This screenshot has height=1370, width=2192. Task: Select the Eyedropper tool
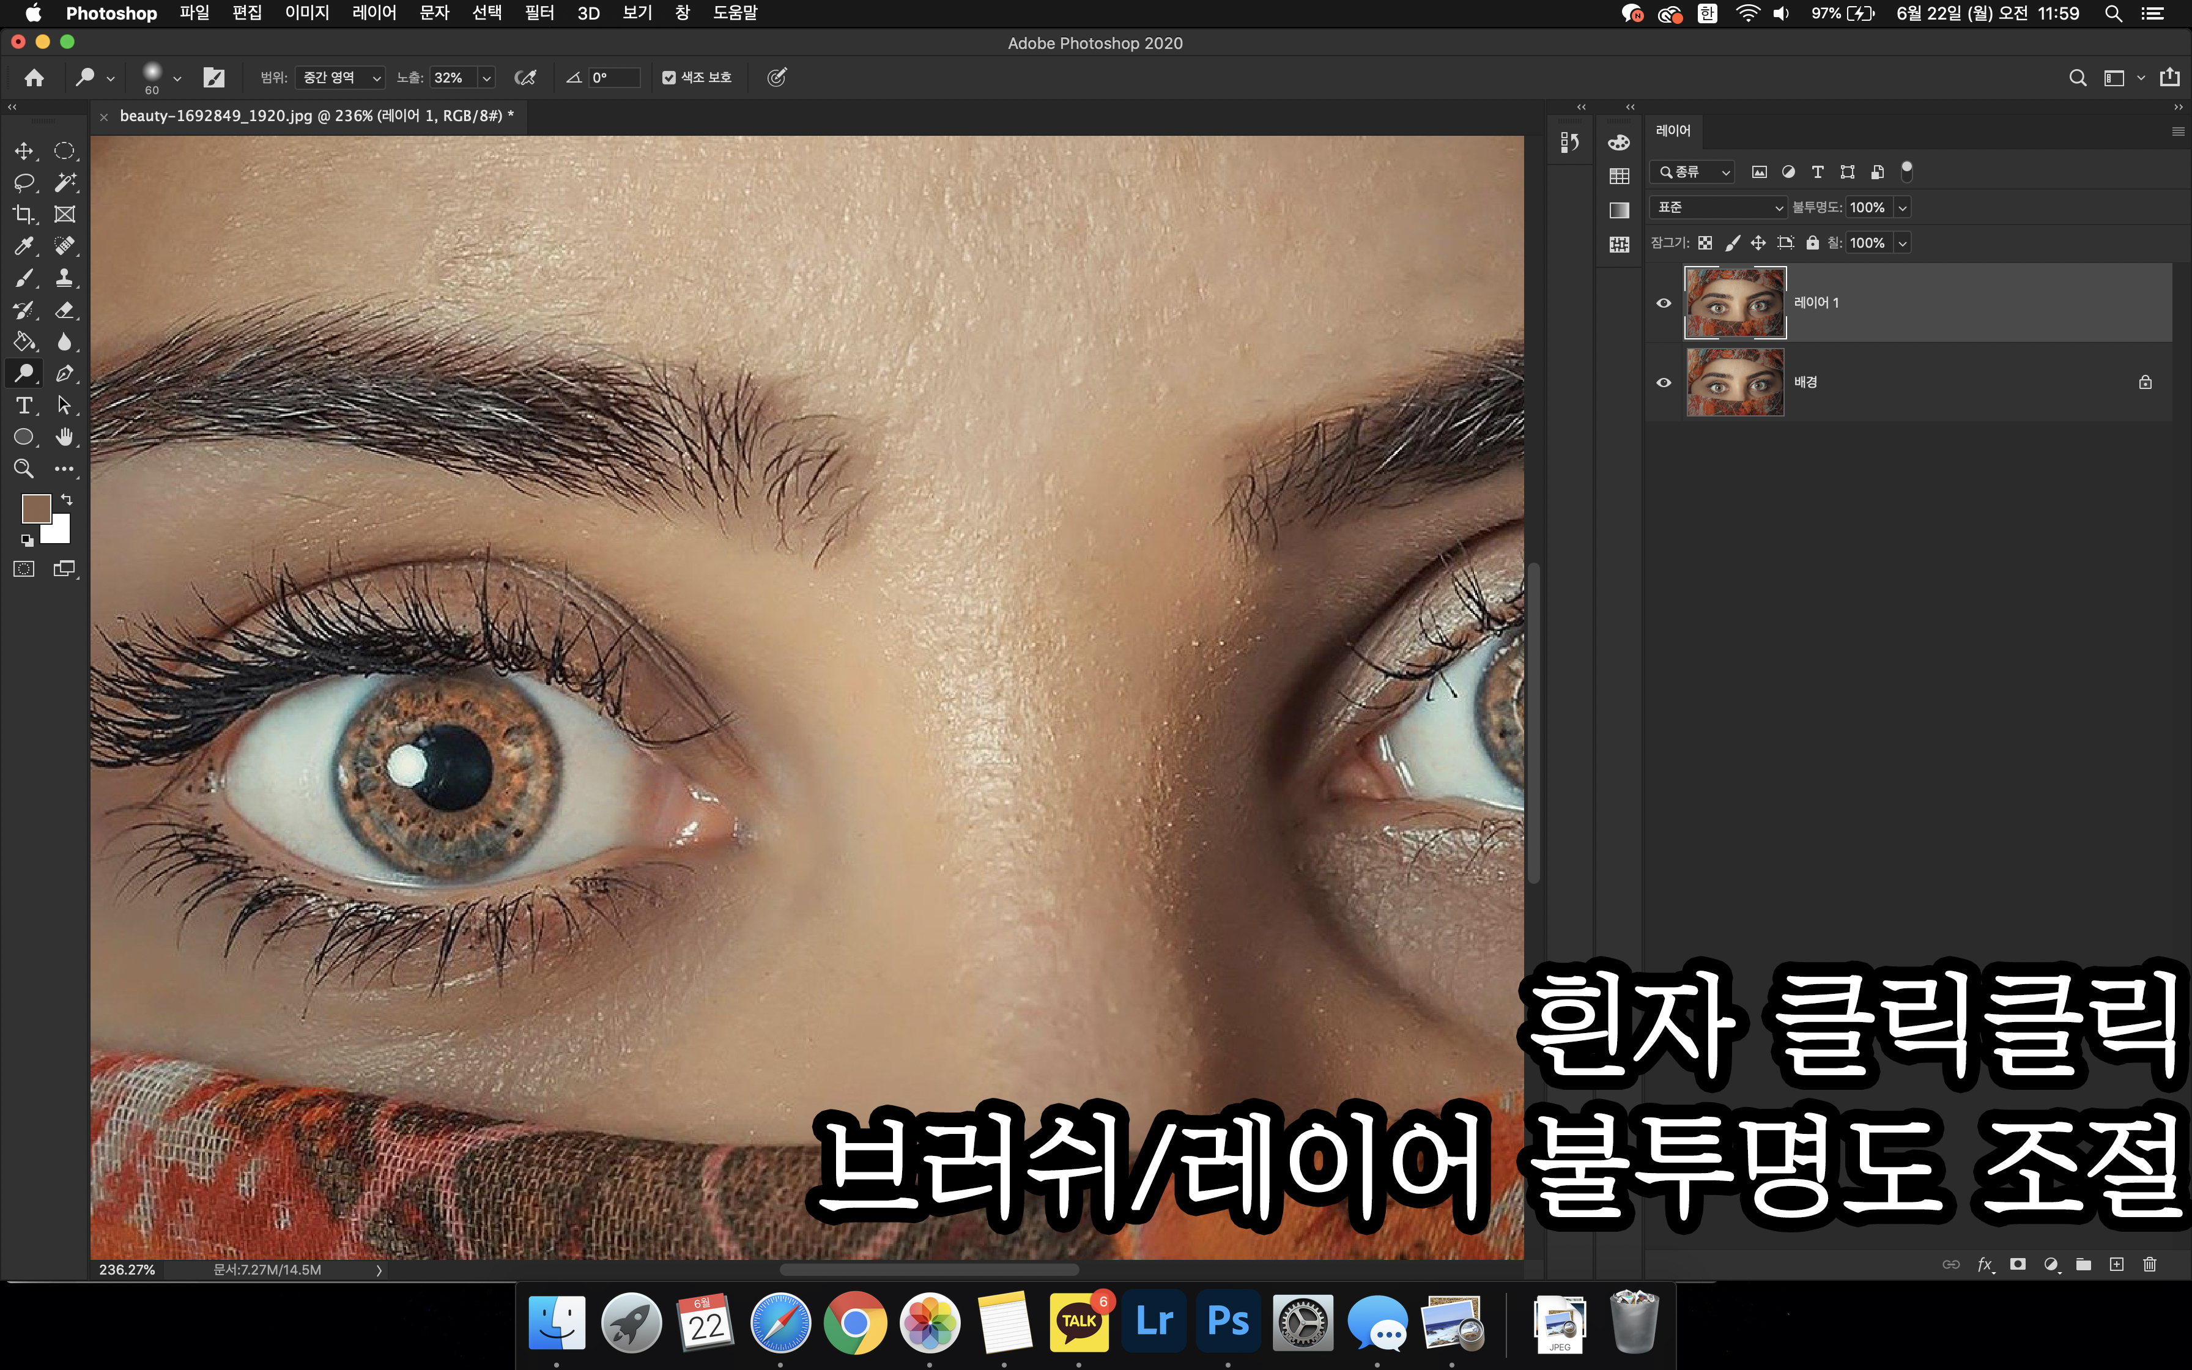24,246
